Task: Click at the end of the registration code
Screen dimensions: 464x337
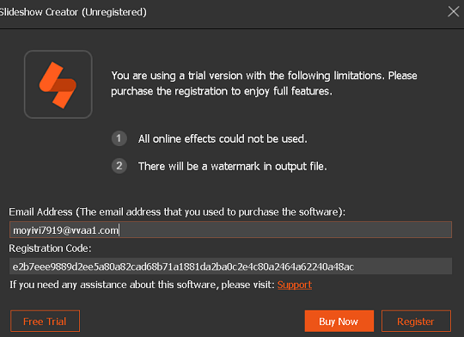Action: tap(354, 267)
